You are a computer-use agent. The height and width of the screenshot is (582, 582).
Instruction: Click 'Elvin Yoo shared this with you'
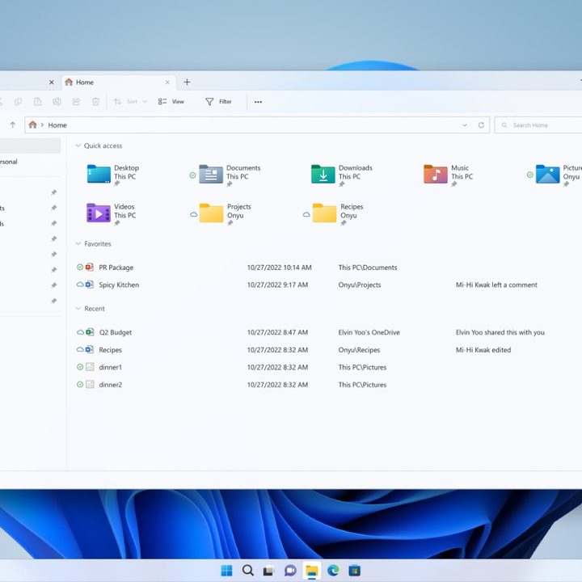tap(500, 332)
